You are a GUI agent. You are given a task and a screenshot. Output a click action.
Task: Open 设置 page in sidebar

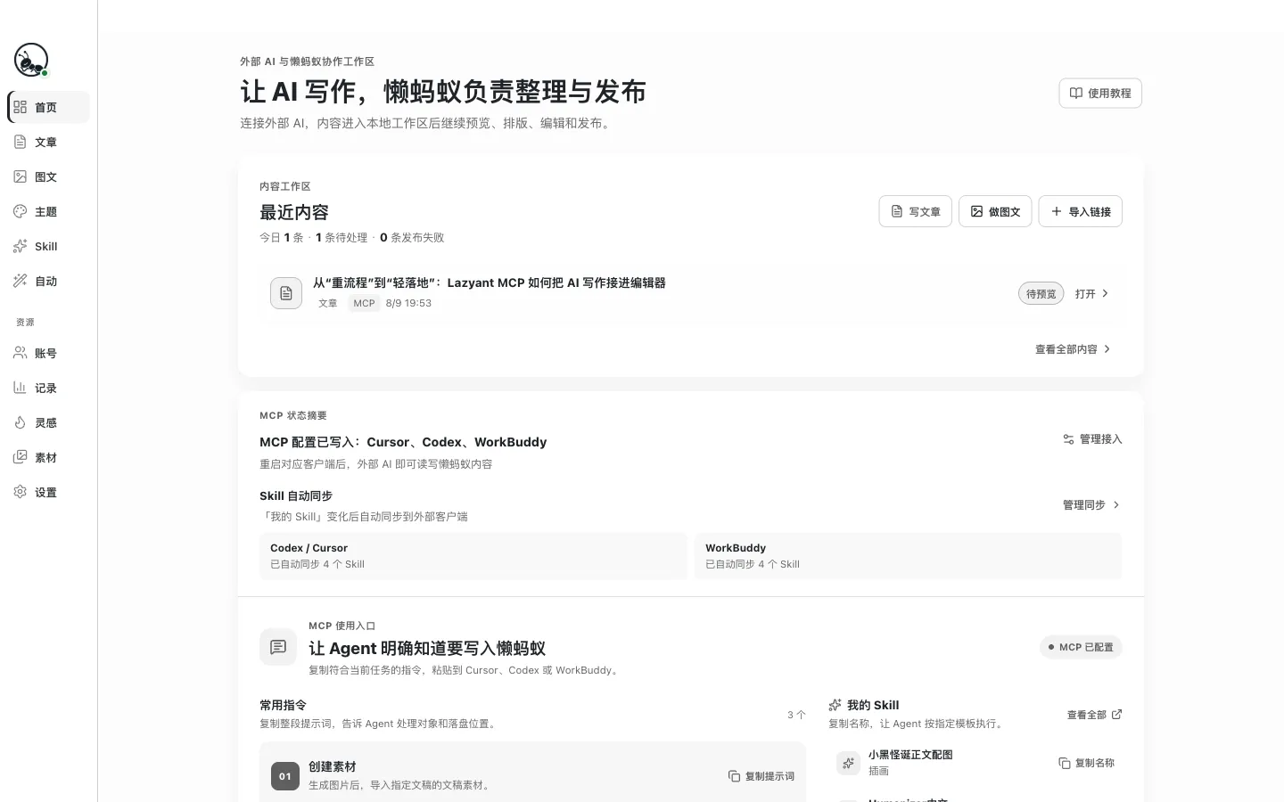pyautogui.click(x=48, y=492)
